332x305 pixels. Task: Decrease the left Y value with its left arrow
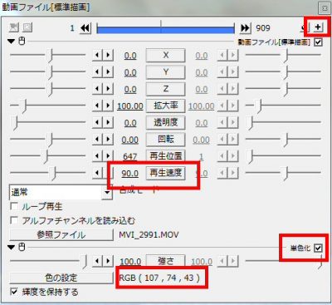pos(97,72)
